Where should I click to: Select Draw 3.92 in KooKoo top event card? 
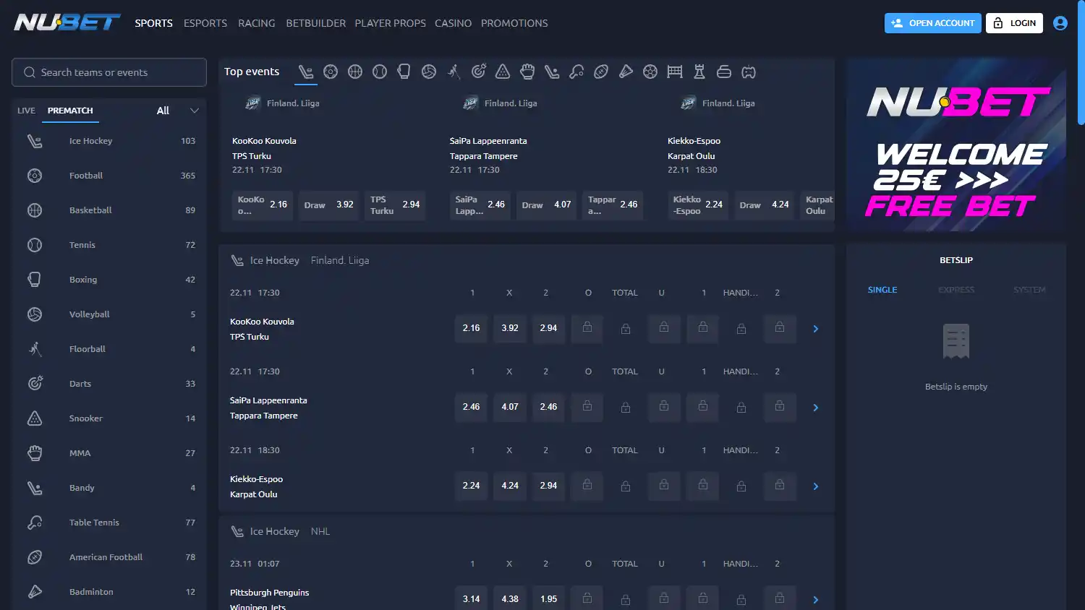[x=328, y=205]
